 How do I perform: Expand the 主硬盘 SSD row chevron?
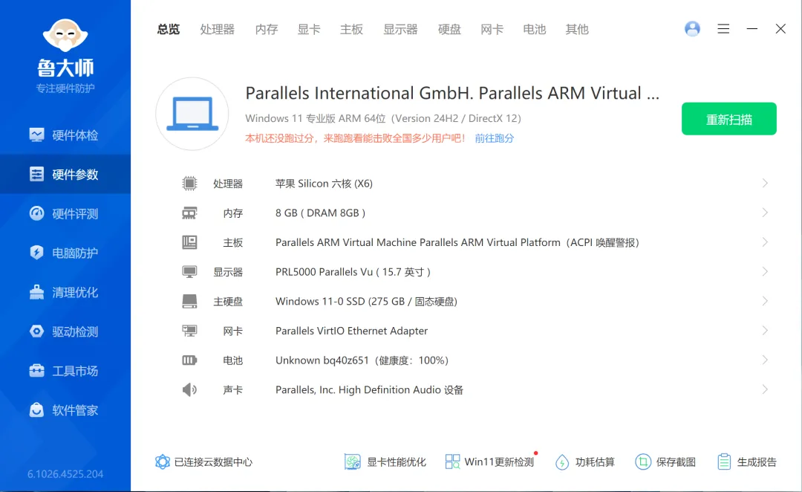[x=765, y=301]
